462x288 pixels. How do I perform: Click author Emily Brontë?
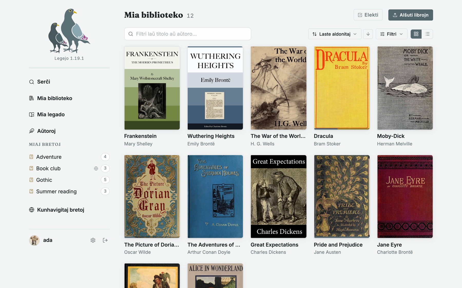(x=201, y=144)
